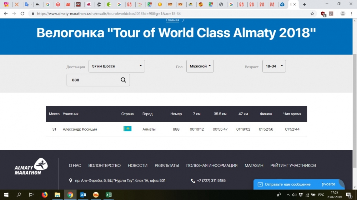Expand the age dropdown showing 18-34
Image resolution: width=357 pixels, height=200 pixels.
click(274, 66)
